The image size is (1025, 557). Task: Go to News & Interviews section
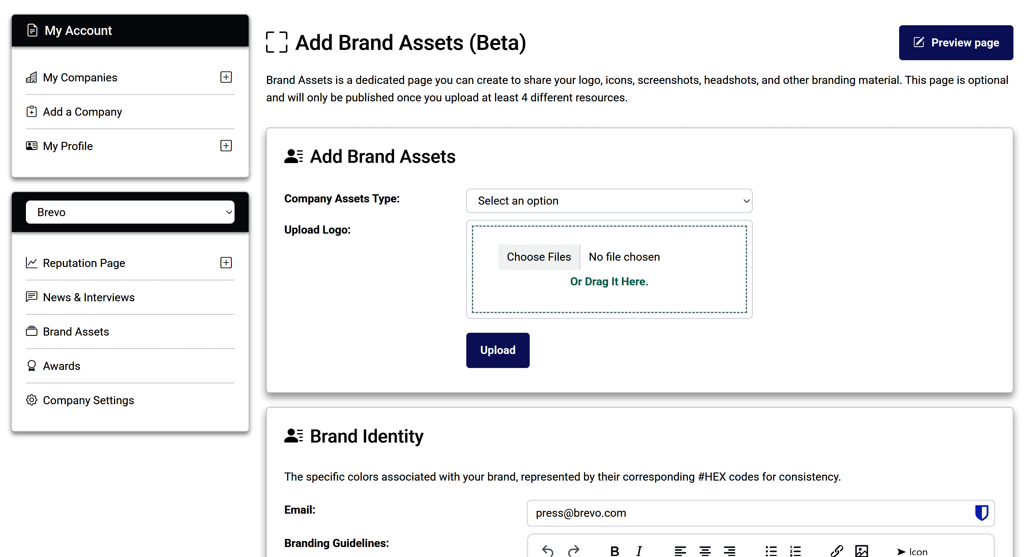coord(88,297)
